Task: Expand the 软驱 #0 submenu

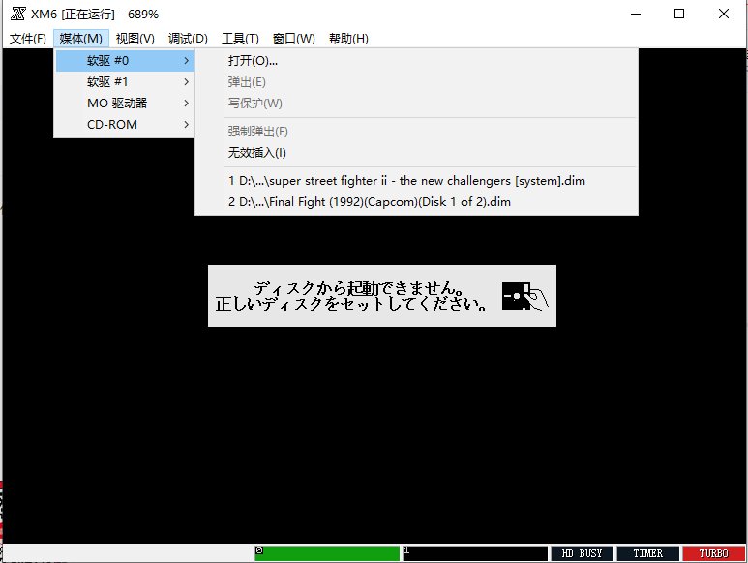Action: pos(124,61)
